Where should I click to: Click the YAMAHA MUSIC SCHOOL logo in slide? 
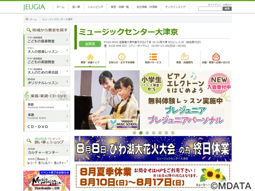124,124
